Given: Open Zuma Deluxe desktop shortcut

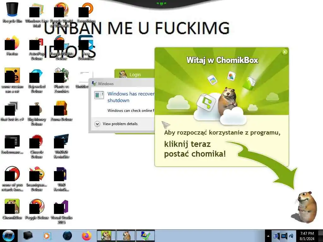Looking at the screenshot, I should [62, 111].
